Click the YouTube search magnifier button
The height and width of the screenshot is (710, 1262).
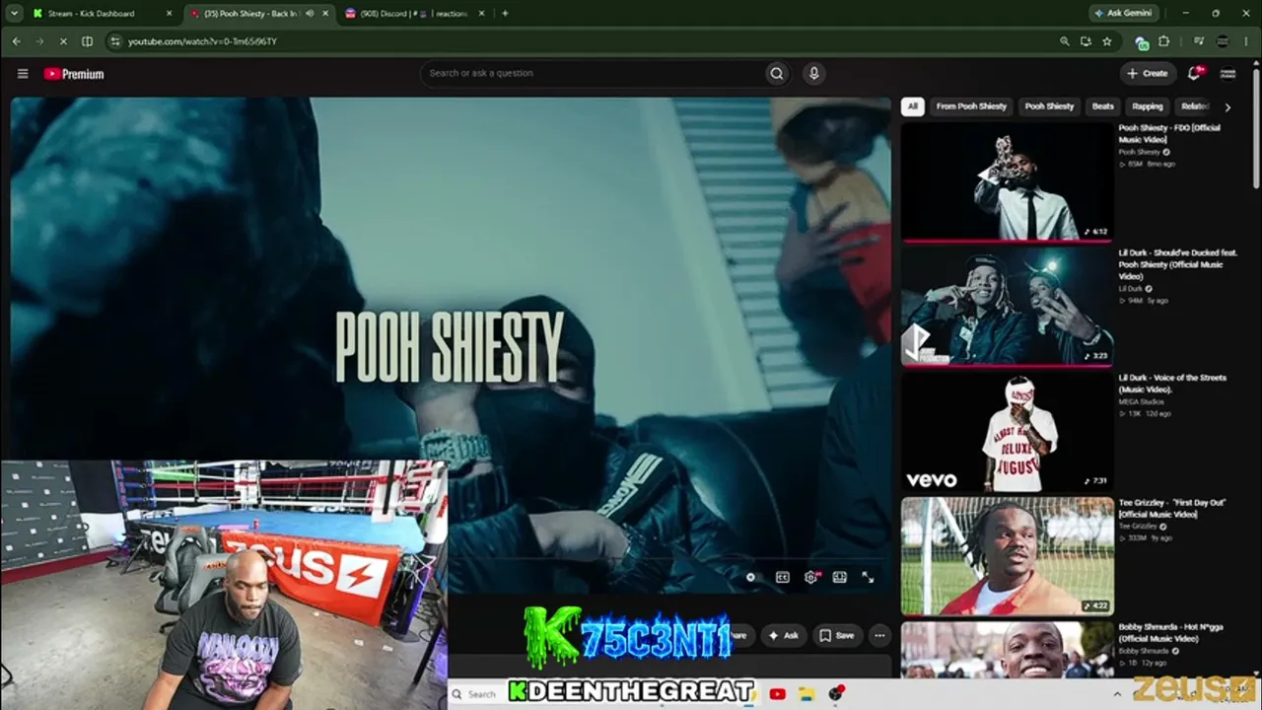pyautogui.click(x=777, y=73)
